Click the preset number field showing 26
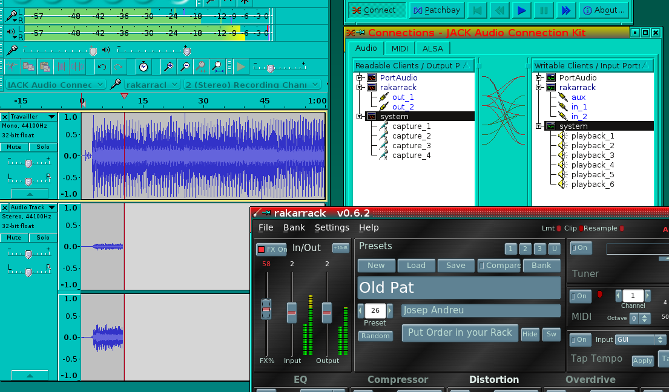Viewport: 669px width, 392px height. [x=375, y=310]
